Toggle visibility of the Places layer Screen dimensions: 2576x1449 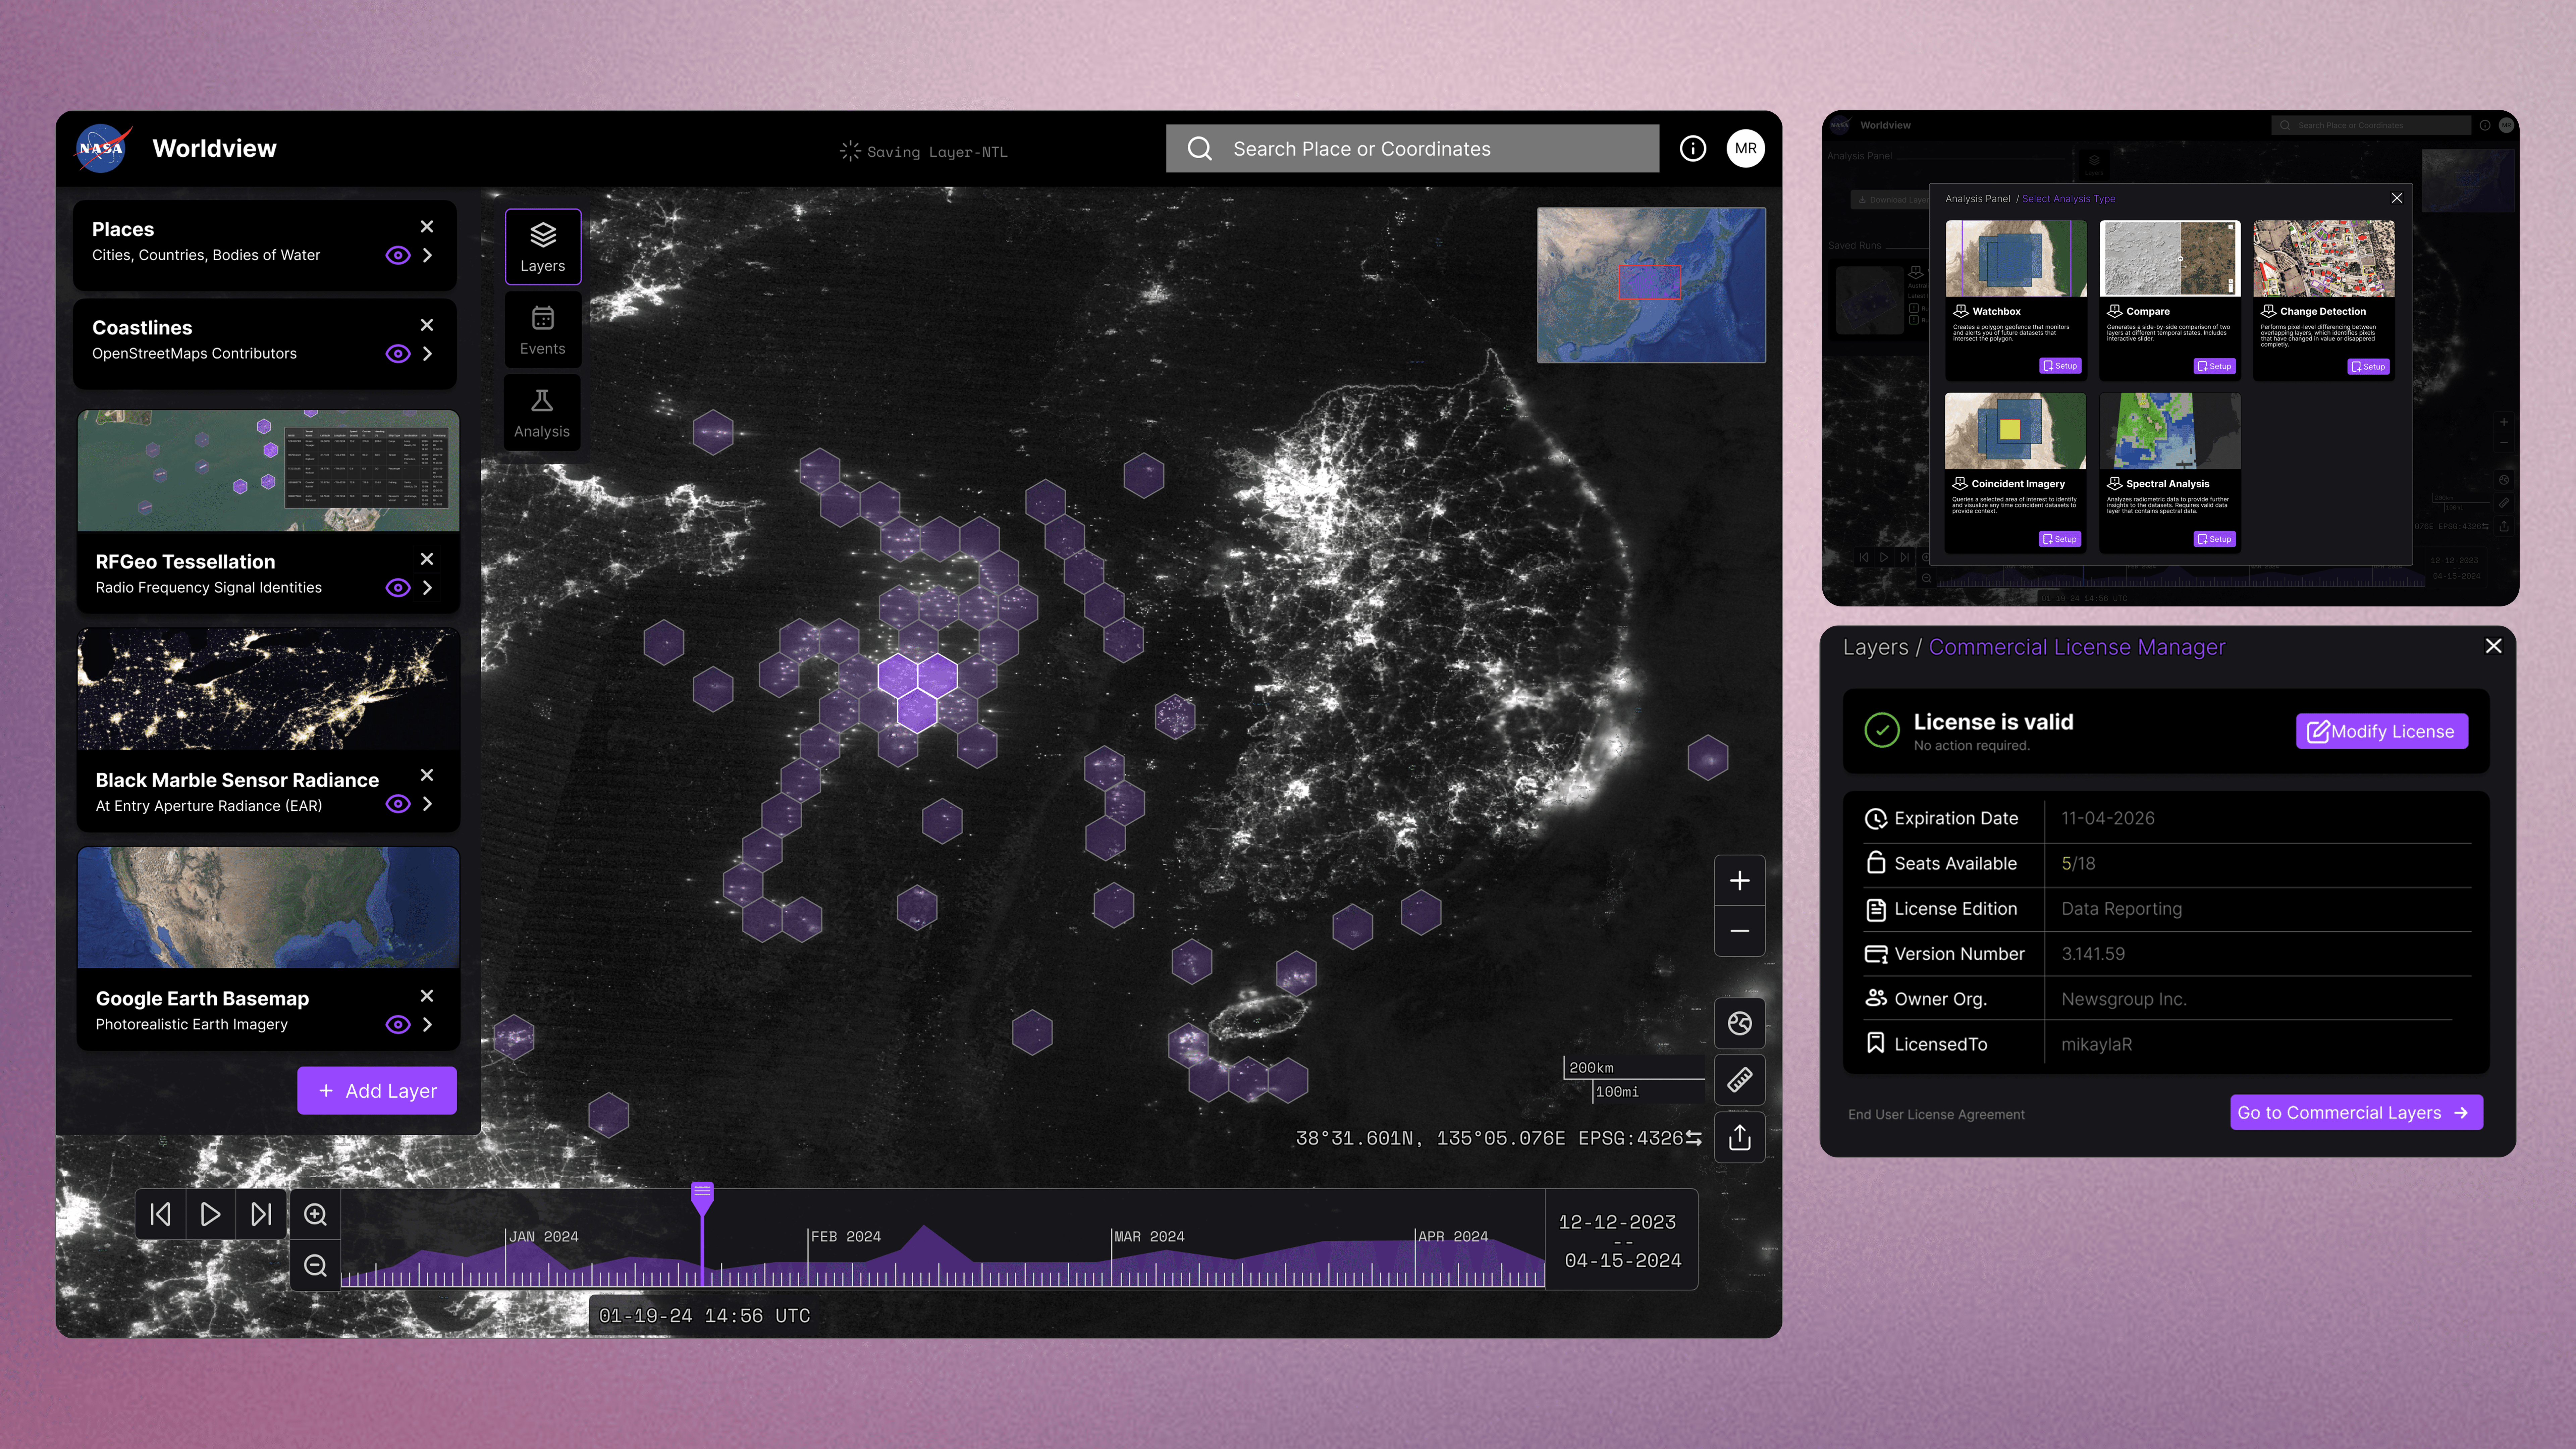398,255
